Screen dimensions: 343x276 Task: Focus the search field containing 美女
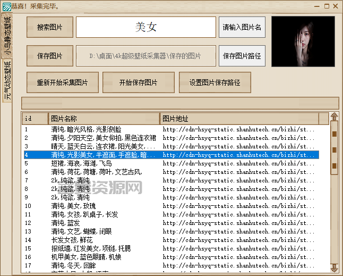(x=146, y=27)
